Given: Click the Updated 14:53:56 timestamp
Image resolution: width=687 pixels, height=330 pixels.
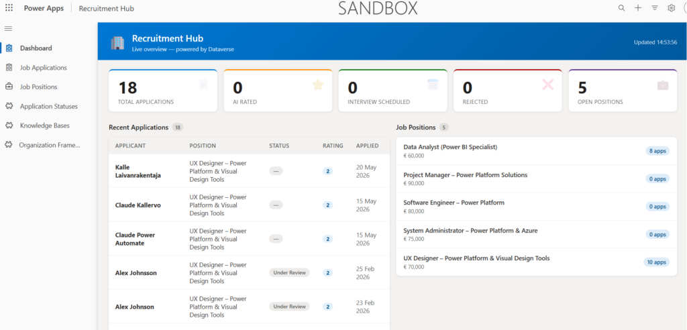Looking at the screenshot, I should point(655,42).
